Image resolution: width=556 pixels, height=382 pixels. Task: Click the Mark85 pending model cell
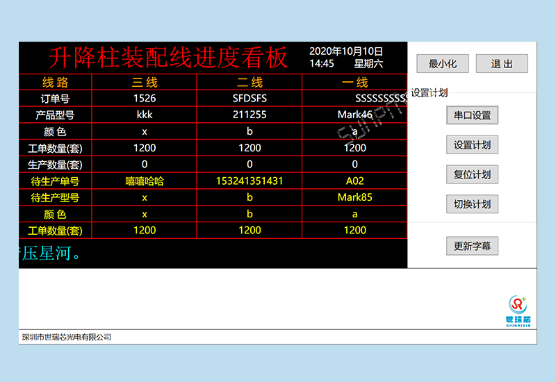pyautogui.click(x=354, y=197)
